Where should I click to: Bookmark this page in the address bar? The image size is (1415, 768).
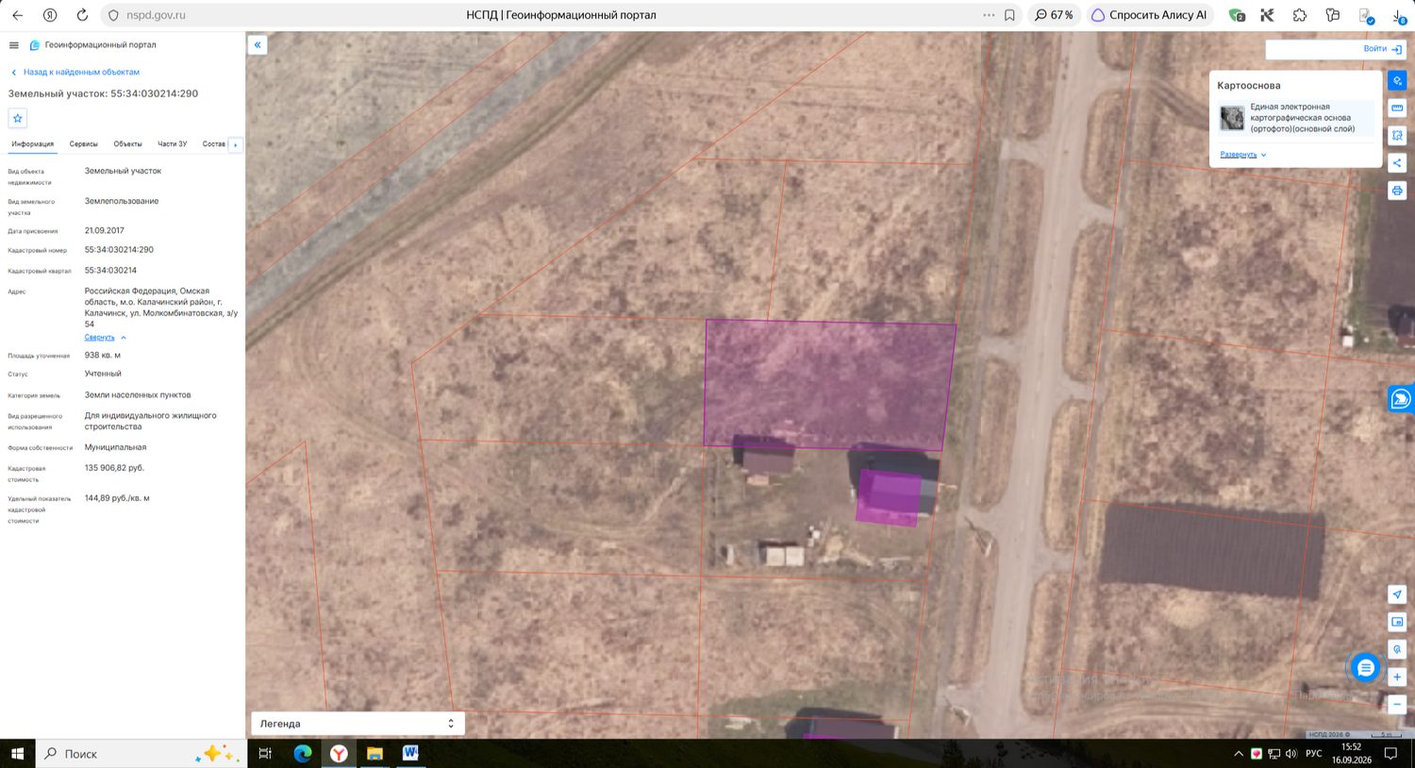tap(1009, 15)
